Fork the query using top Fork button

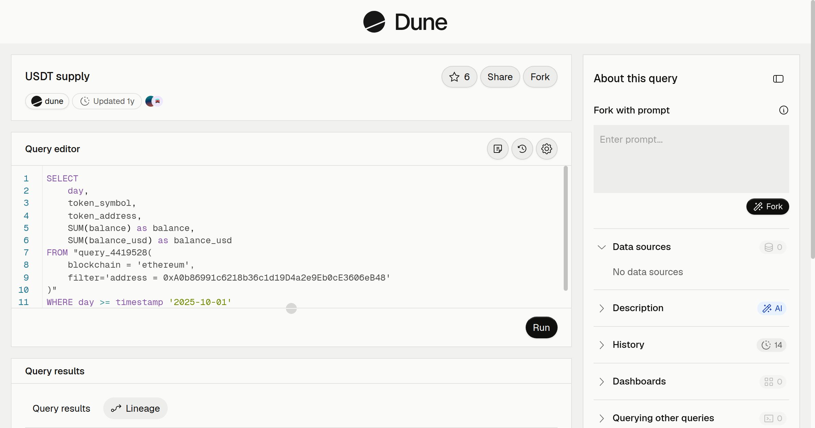(x=540, y=77)
